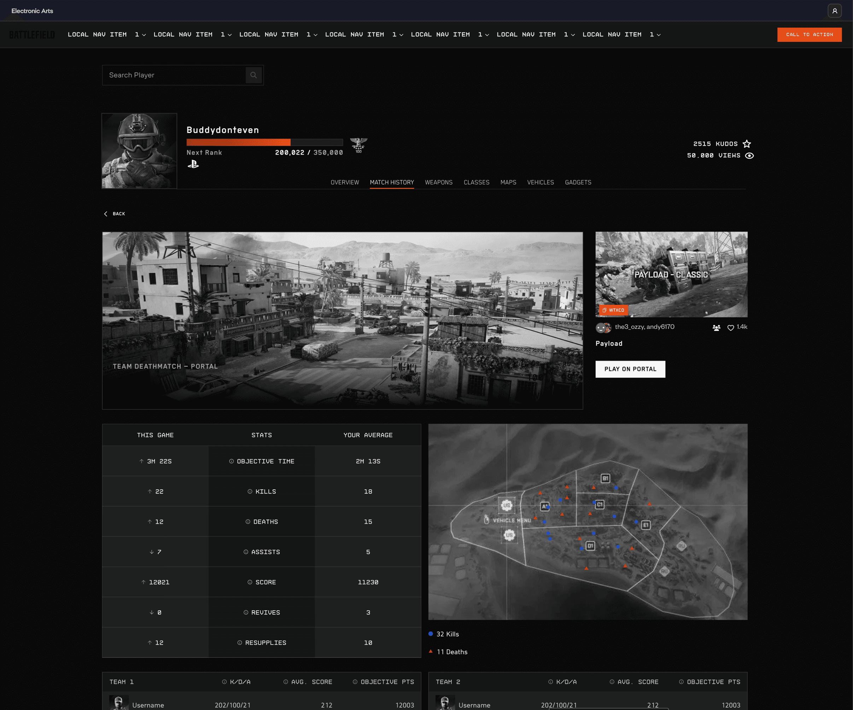Expand the seventh Local Nav Item dropdown
Image resolution: width=853 pixels, height=710 pixels.
pos(621,35)
